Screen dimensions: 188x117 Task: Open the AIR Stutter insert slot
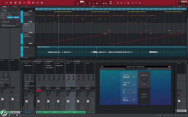point(49,66)
